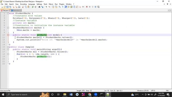Toggle Synchronize Vertical Scrolling icon
Image resolution: width=172 pixels, height=97 pixels.
[53, 7]
